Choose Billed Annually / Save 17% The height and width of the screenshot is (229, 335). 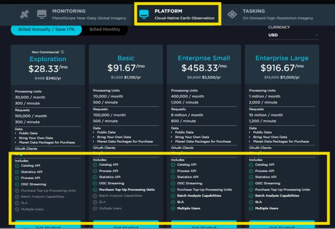tap(47, 29)
